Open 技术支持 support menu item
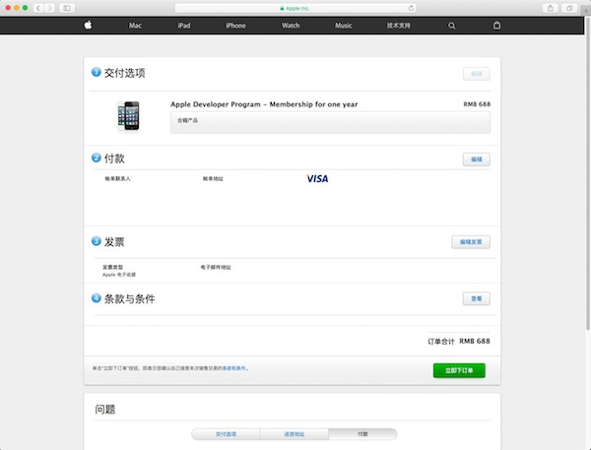Image resolution: width=591 pixels, height=450 pixels. pos(400,26)
